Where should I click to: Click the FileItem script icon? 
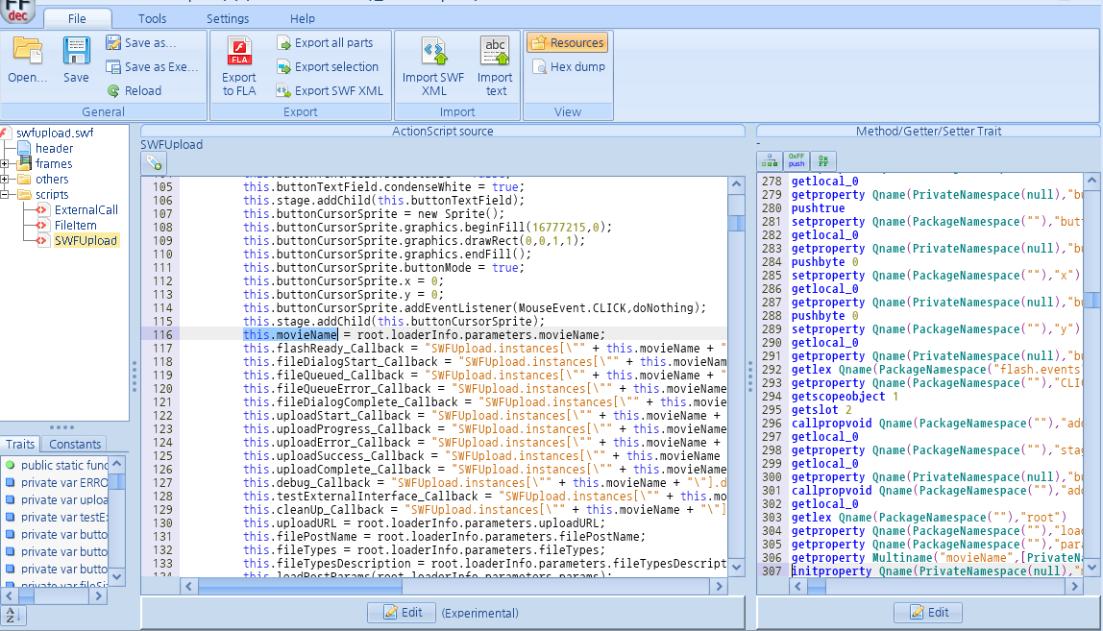click(x=42, y=225)
